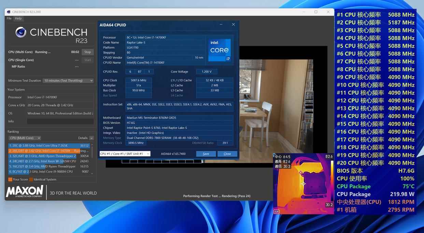
Task: Close the Cinebench R23 window
Action: (328, 12)
